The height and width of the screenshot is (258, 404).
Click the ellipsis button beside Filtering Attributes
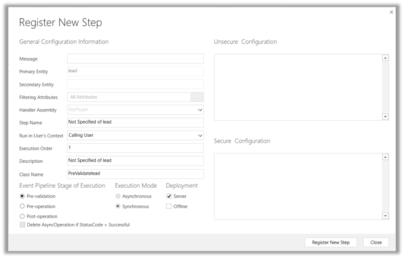point(197,97)
